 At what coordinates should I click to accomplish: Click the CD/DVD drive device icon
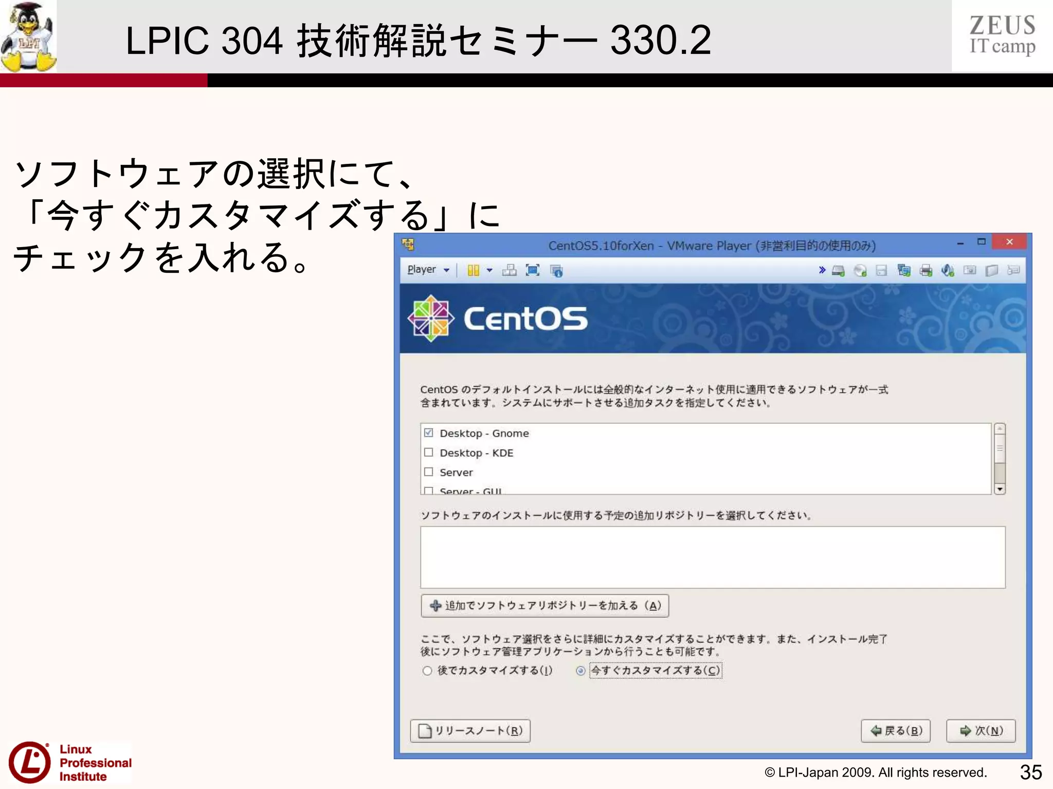[x=860, y=271]
